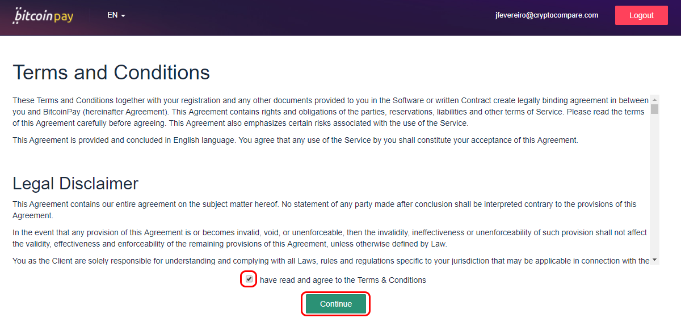Click the bitcoinpay logo
Viewport: 681px width, 318px height.
(43, 15)
